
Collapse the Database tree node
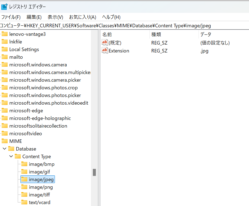[5, 149]
